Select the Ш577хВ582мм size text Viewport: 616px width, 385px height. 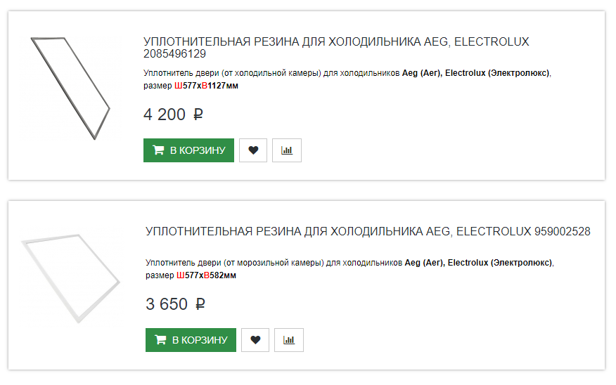(206, 275)
